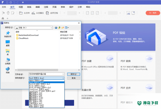Select Desktop (桌面) in dialog sidebar
This screenshot has width=161, height=109.
(x=8, y=43)
